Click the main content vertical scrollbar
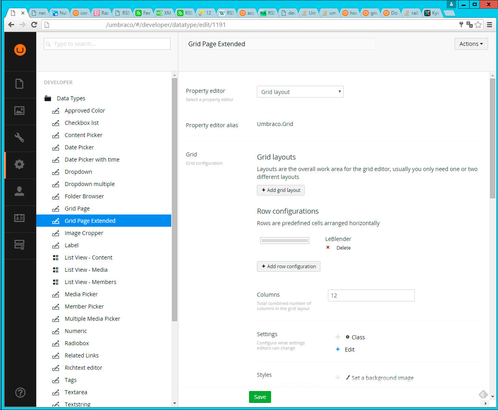The height and width of the screenshot is (410, 498). [x=492, y=138]
